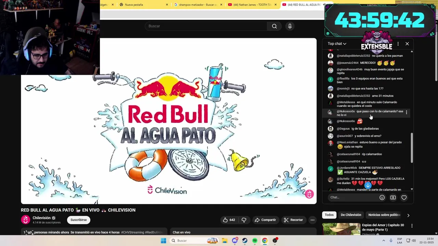Select the Todos filter chip
Screen dimensions: 438x246
click(x=329, y=215)
